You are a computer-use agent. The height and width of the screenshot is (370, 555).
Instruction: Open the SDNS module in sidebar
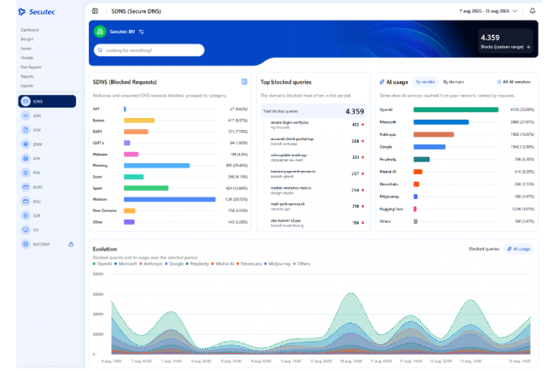point(47,102)
